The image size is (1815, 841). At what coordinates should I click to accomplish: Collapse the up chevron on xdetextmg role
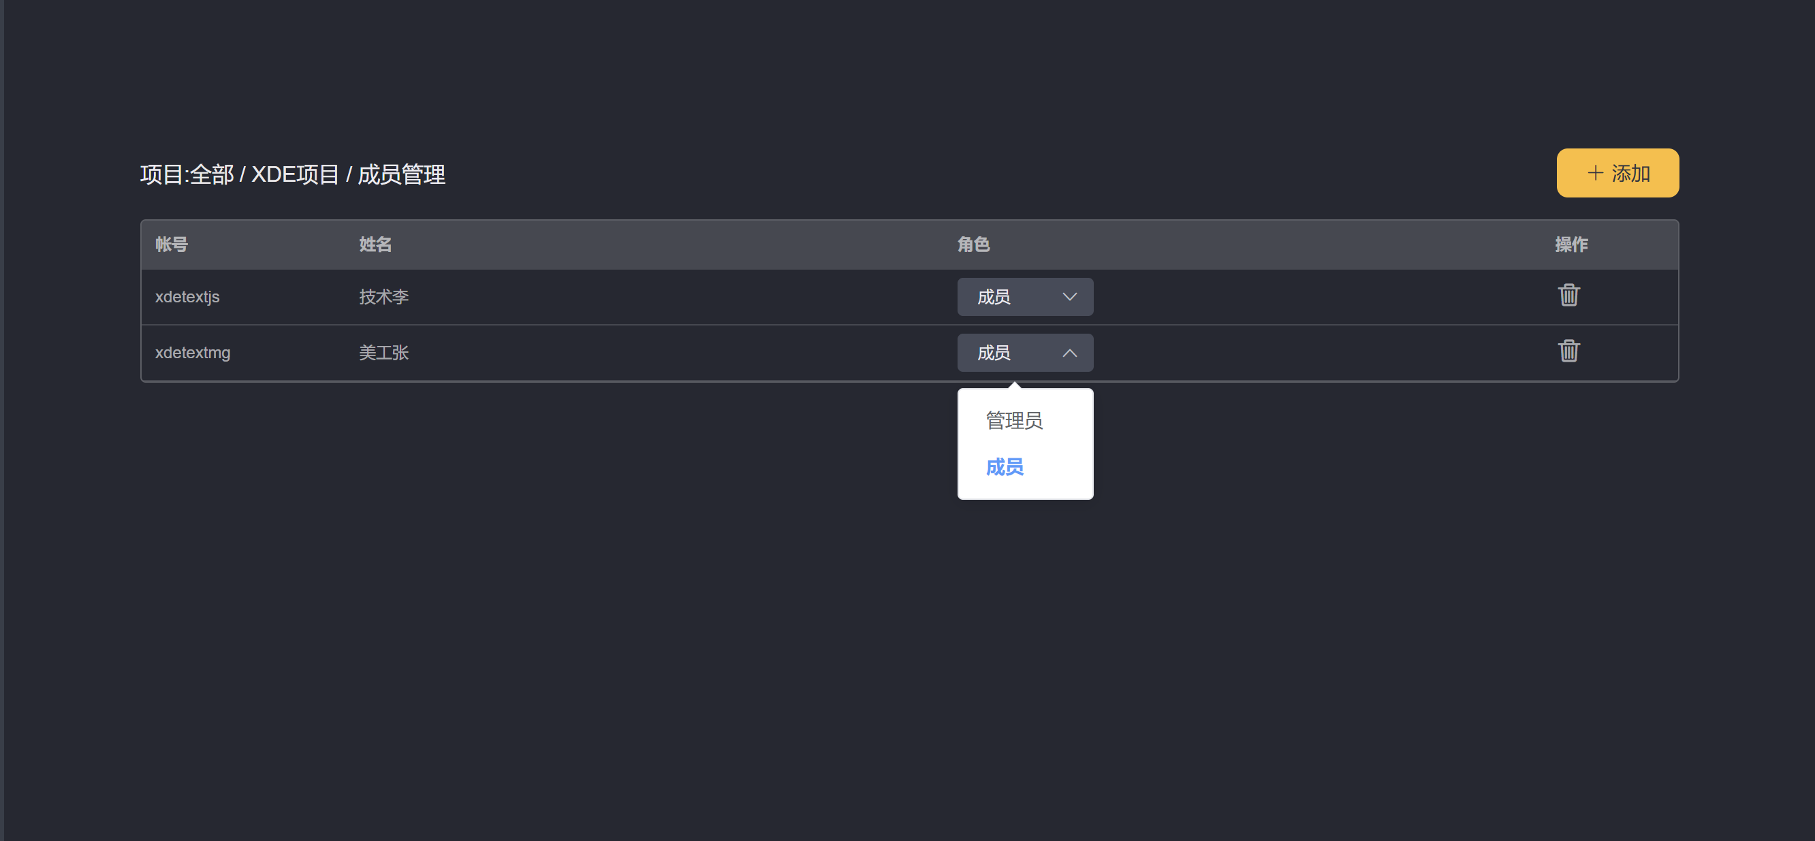tap(1069, 353)
